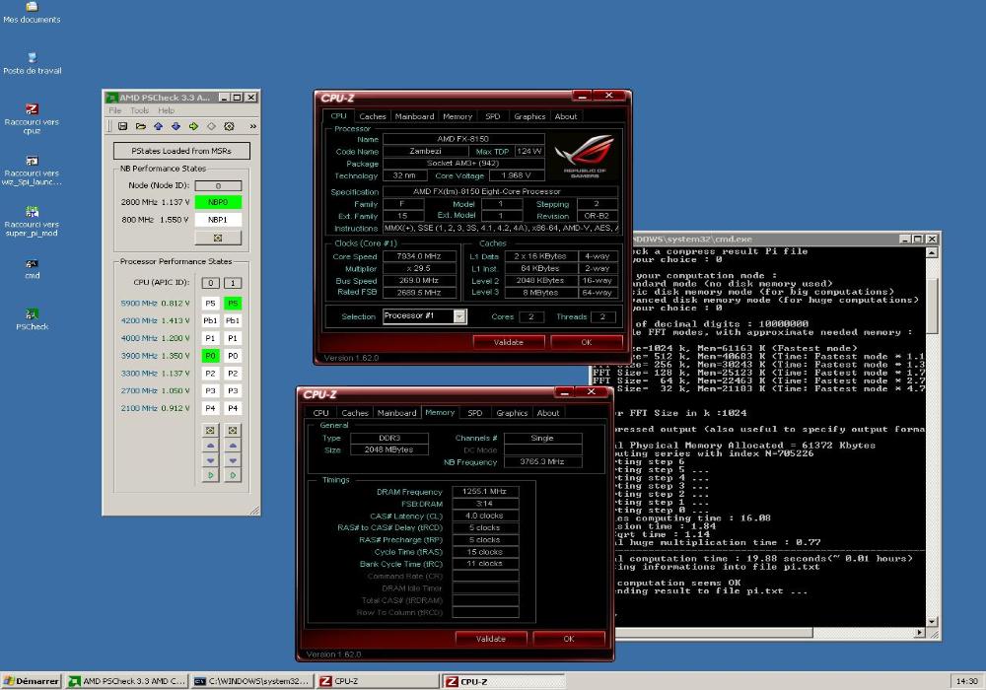Image resolution: width=986 pixels, height=690 pixels.
Task: Open Help menu in PSCheck
Action: [166, 110]
